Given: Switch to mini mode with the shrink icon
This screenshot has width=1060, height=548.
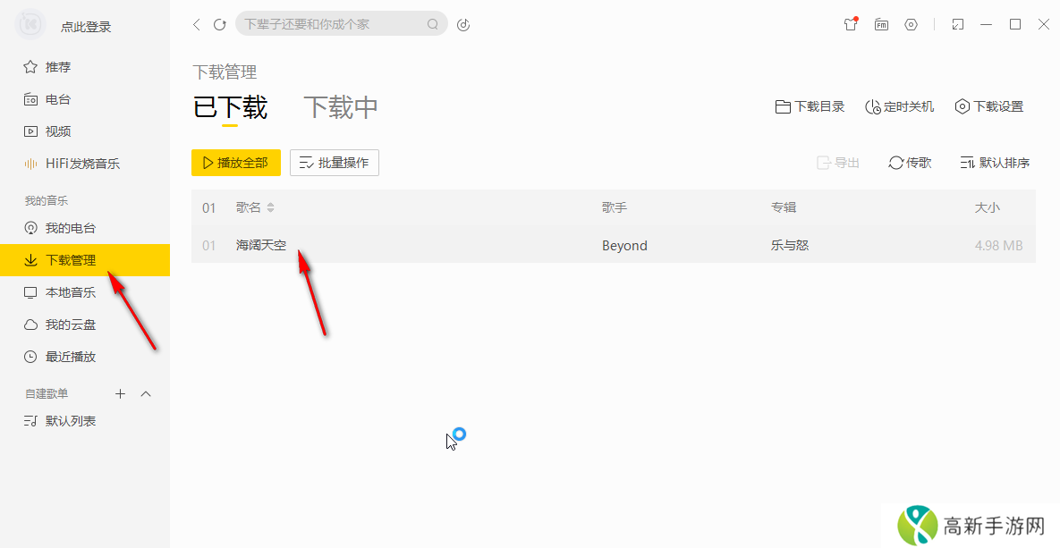Looking at the screenshot, I should 957,24.
